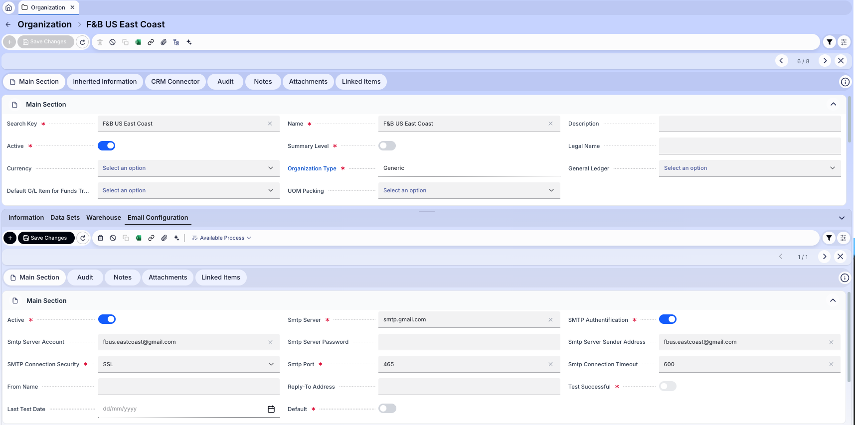Click the trash icon in Email Configuration toolbar
The image size is (855, 425).
[x=100, y=238]
